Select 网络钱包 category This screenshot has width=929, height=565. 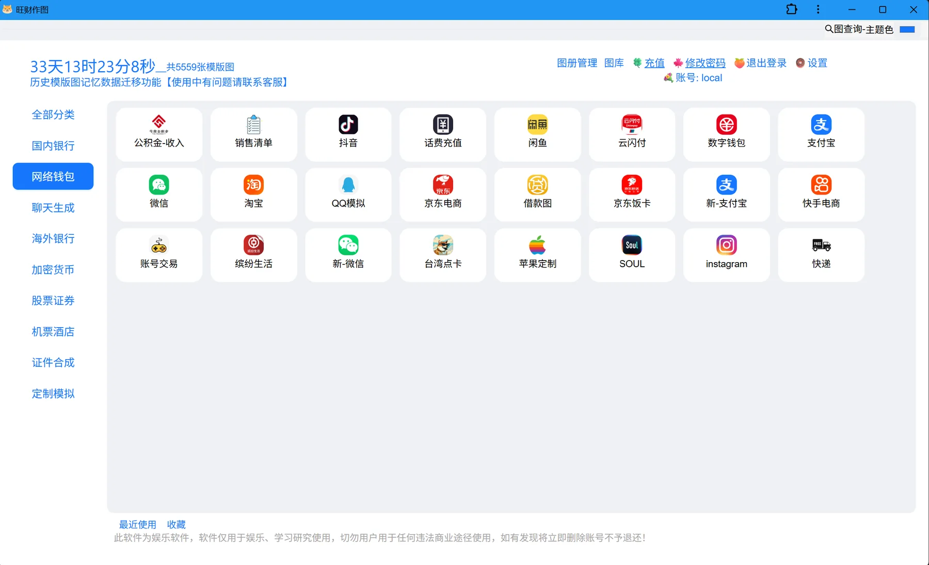(53, 176)
